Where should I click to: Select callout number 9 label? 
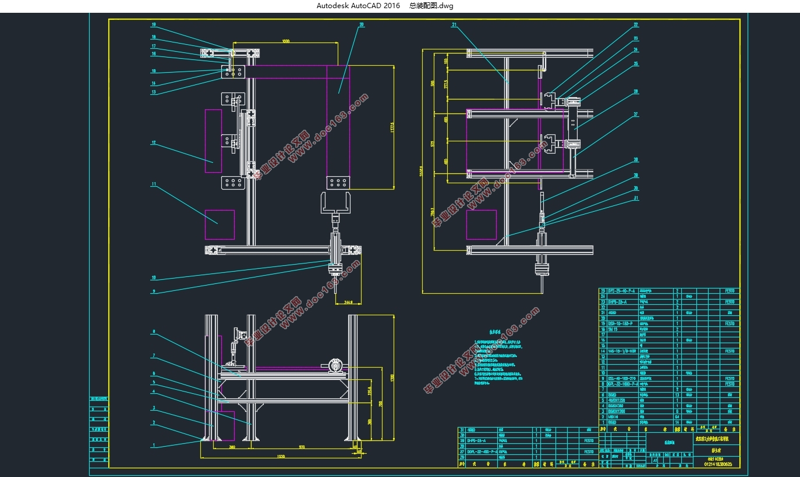coord(154,291)
